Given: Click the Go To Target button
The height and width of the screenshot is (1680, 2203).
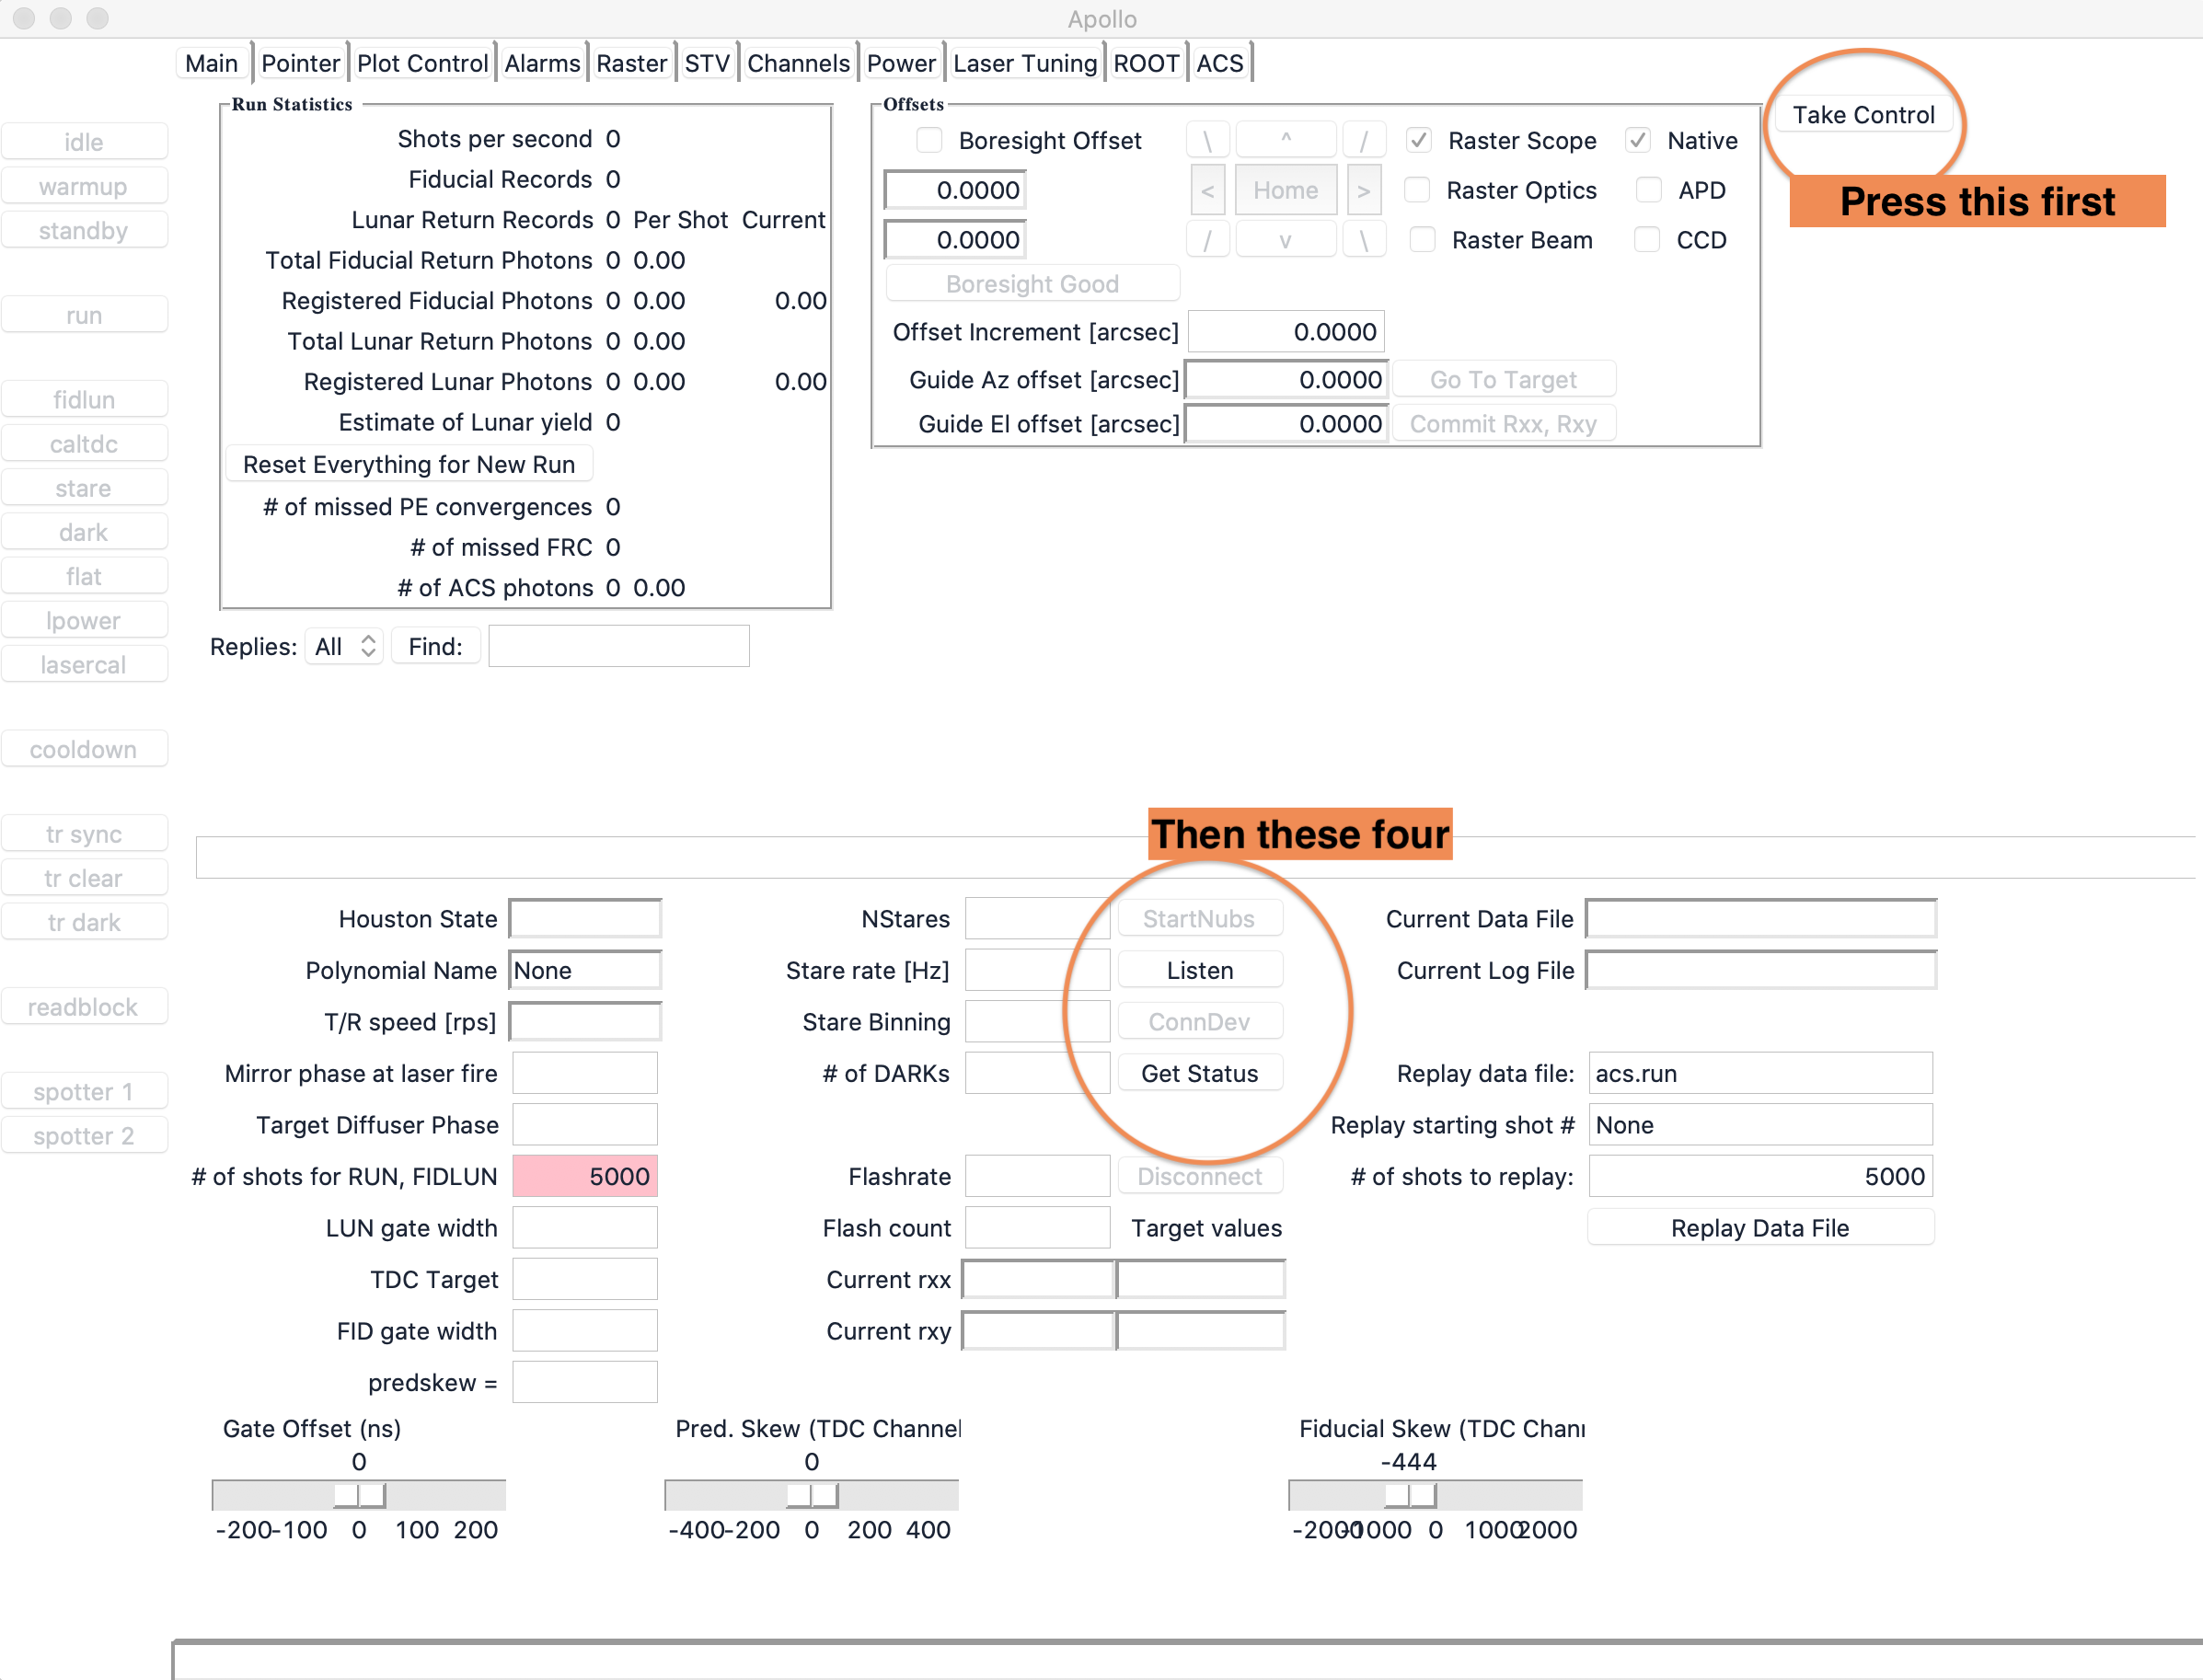Looking at the screenshot, I should [1503, 379].
